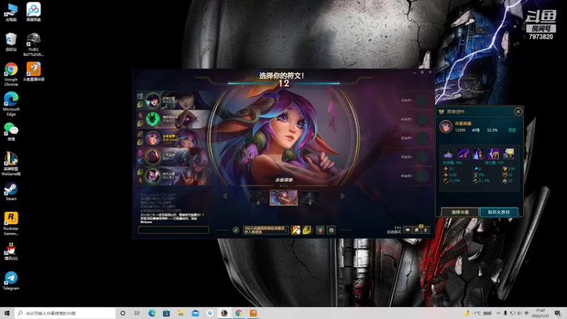Change the Flash summoner spell
567x319 pixels.
pyautogui.click(x=307, y=230)
